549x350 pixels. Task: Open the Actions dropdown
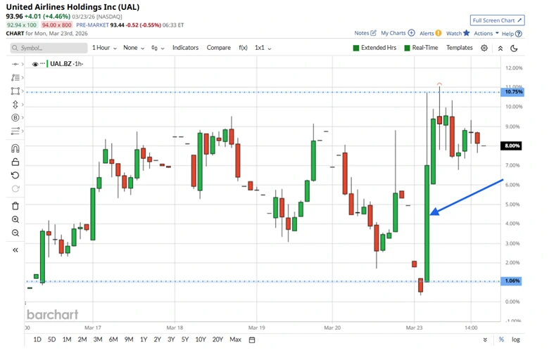coord(486,33)
